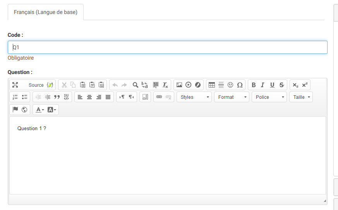Open the Format dropdown
Viewport: 338px width, 210px height.
[x=231, y=97]
